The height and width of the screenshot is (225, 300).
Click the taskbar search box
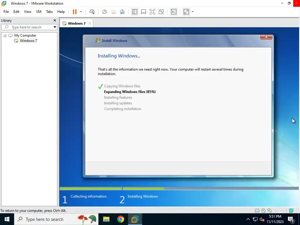[x=56, y=219]
